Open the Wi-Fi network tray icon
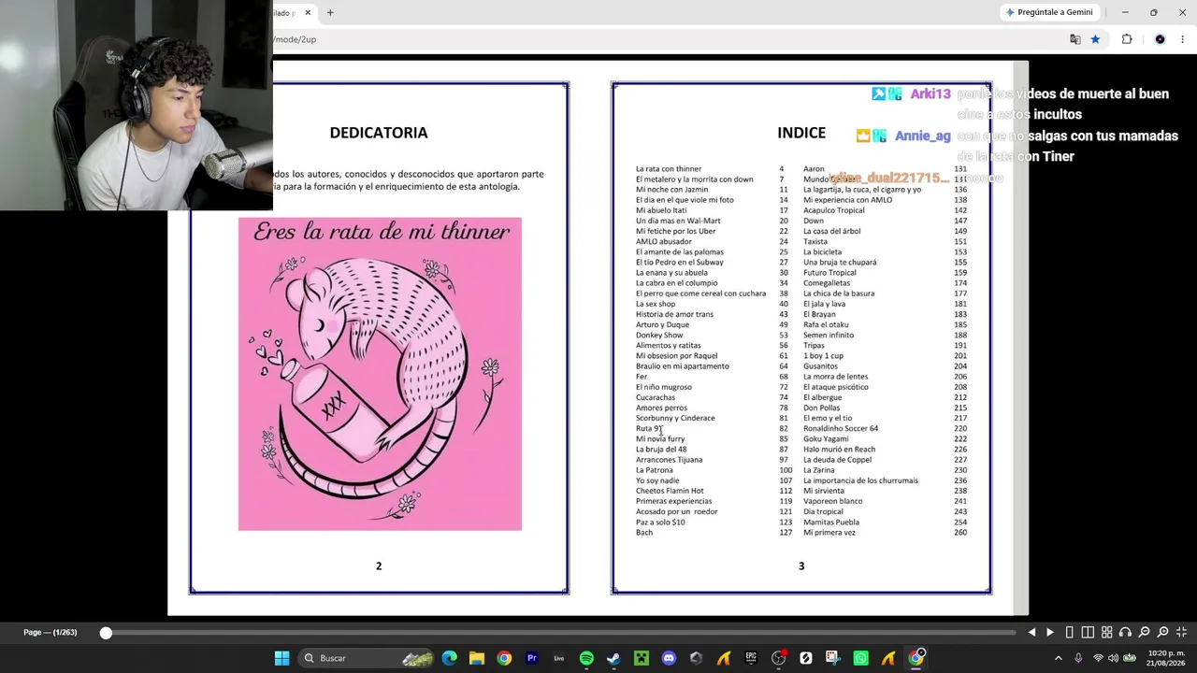This screenshot has height=673, width=1197. coord(1098,658)
